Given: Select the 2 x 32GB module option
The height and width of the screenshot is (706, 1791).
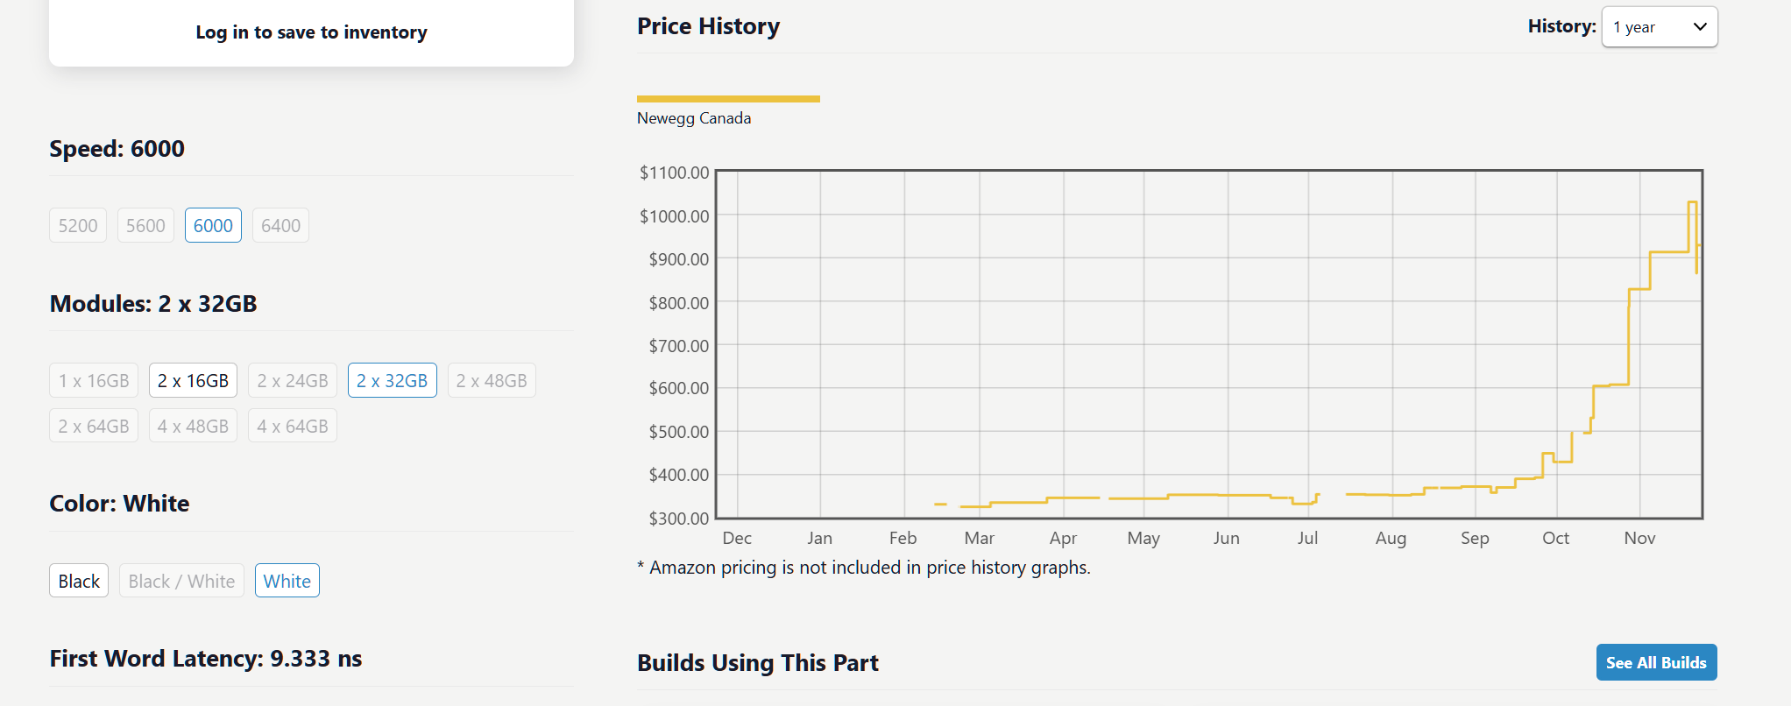Looking at the screenshot, I should (392, 381).
